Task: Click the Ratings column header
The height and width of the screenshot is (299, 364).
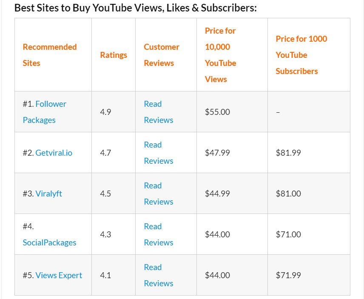Action: 114,55
